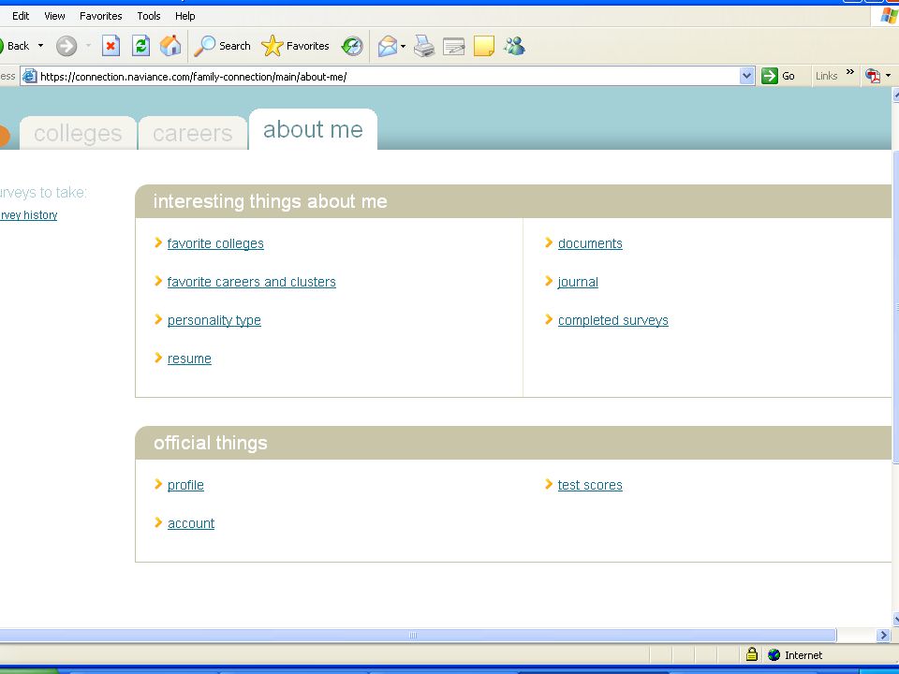This screenshot has height=674, width=899.
Task: Open the journal link
Action: (578, 282)
